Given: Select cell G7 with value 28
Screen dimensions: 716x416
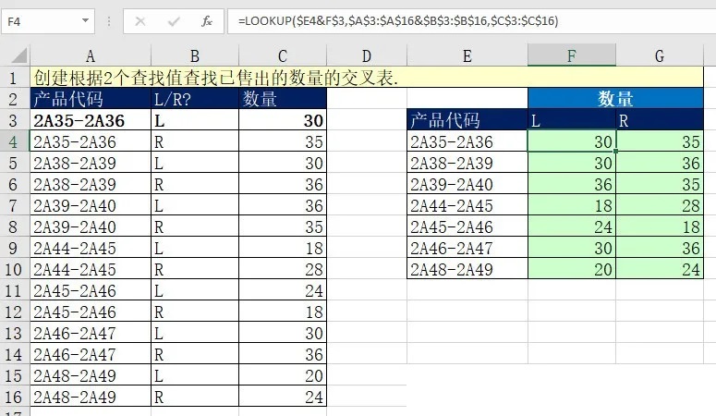Looking at the screenshot, I should [660, 205].
